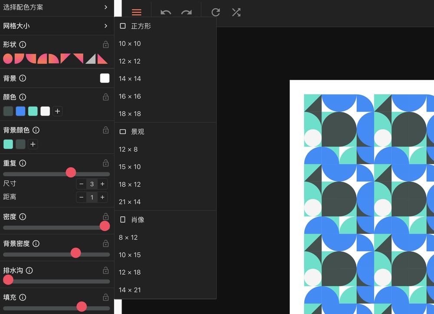Select dark gray swatch in 背景颜色

click(x=20, y=144)
